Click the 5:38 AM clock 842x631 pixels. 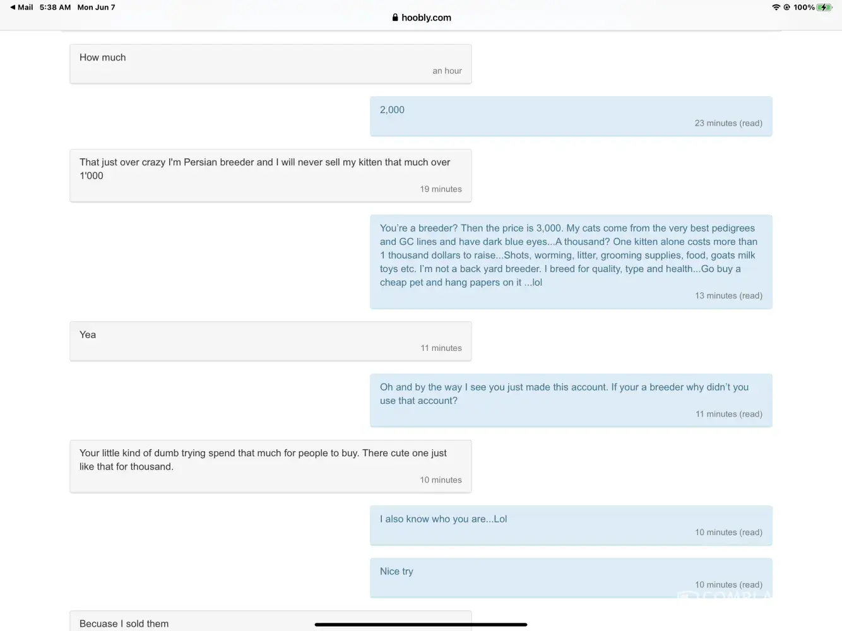55,8
